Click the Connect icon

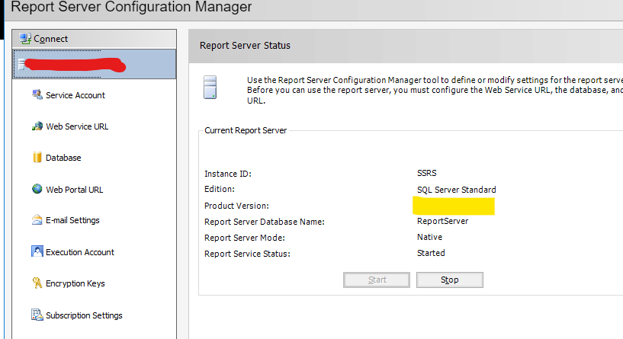click(x=25, y=38)
